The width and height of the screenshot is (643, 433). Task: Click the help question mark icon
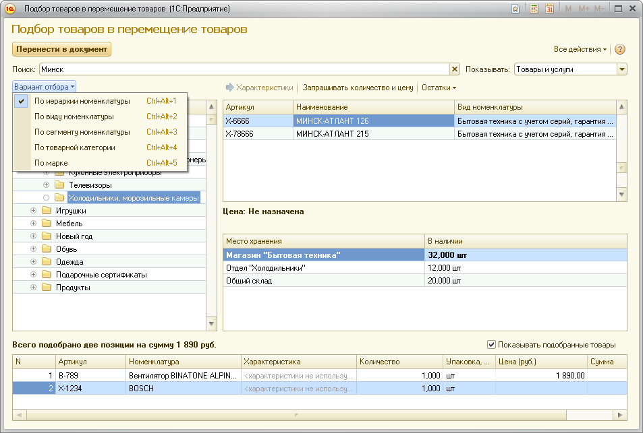619,50
